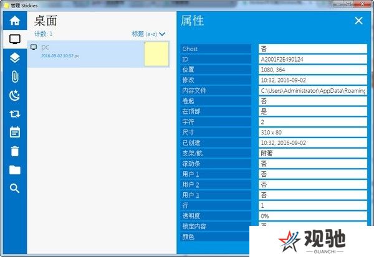Click the 管理 Stickies window title bar
This screenshot has width=374, height=257.
pos(167,5)
